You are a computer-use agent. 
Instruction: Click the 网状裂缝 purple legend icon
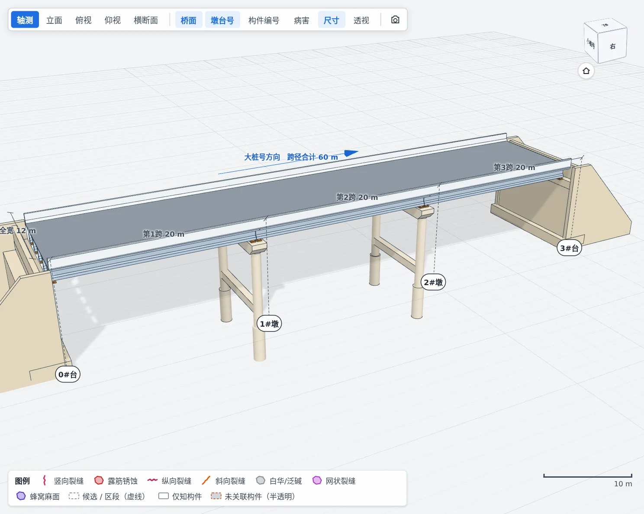tap(317, 480)
